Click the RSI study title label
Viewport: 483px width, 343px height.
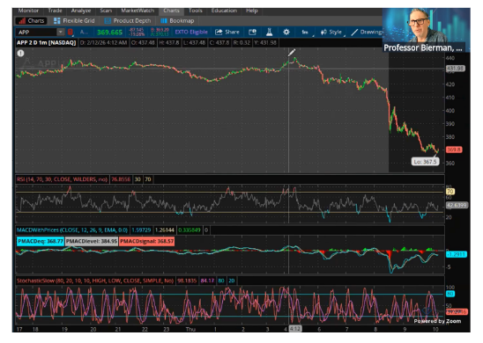tap(62, 179)
